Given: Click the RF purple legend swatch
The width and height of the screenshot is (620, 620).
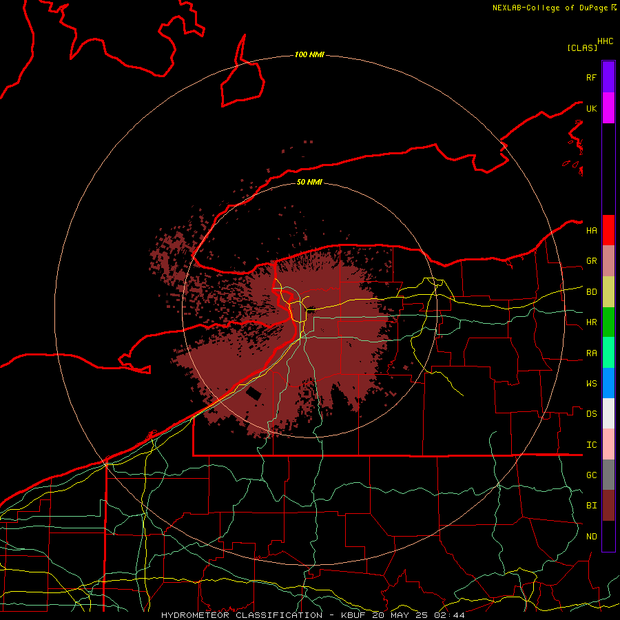Looking at the screenshot, I should pyautogui.click(x=608, y=77).
